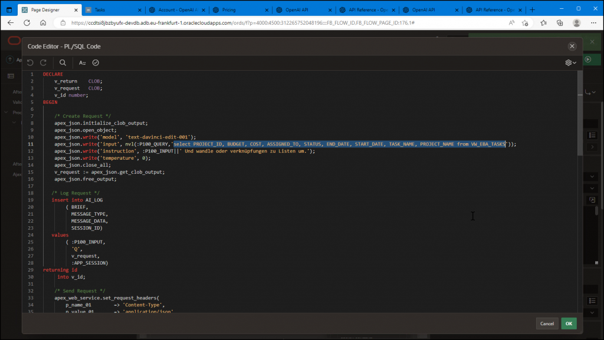Open browser collections
The image size is (604, 340).
(x=560, y=23)
